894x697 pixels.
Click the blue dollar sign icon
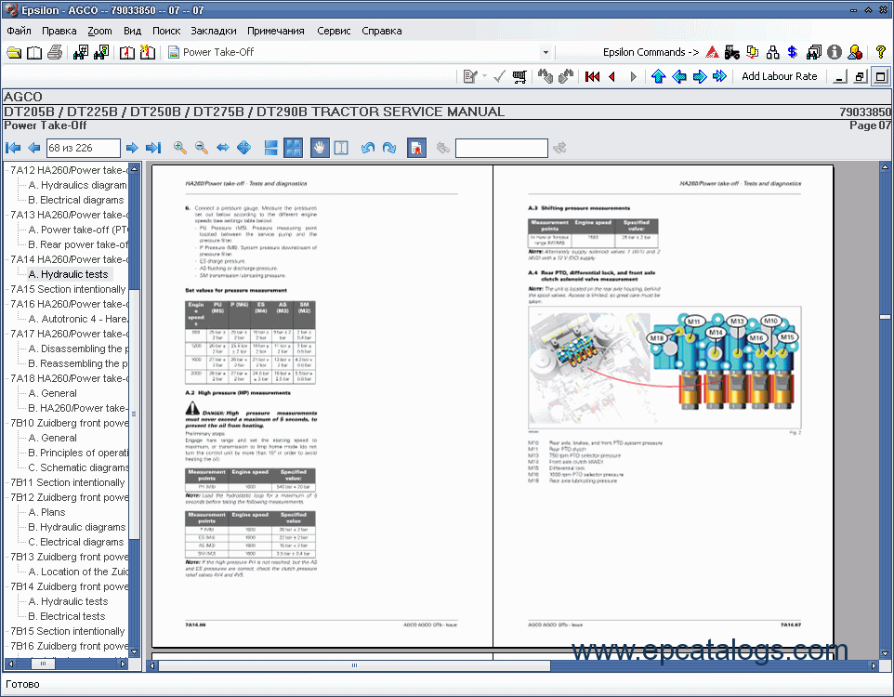793,52
